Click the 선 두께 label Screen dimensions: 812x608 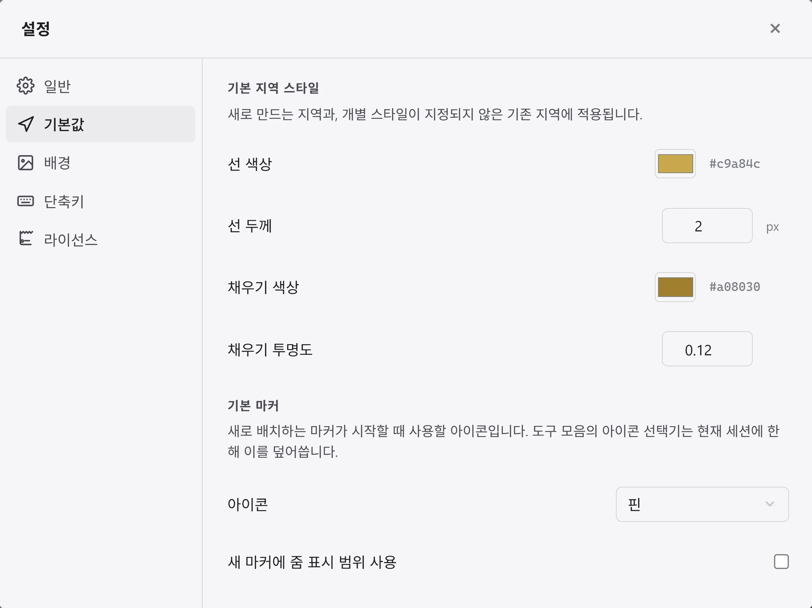249,225
